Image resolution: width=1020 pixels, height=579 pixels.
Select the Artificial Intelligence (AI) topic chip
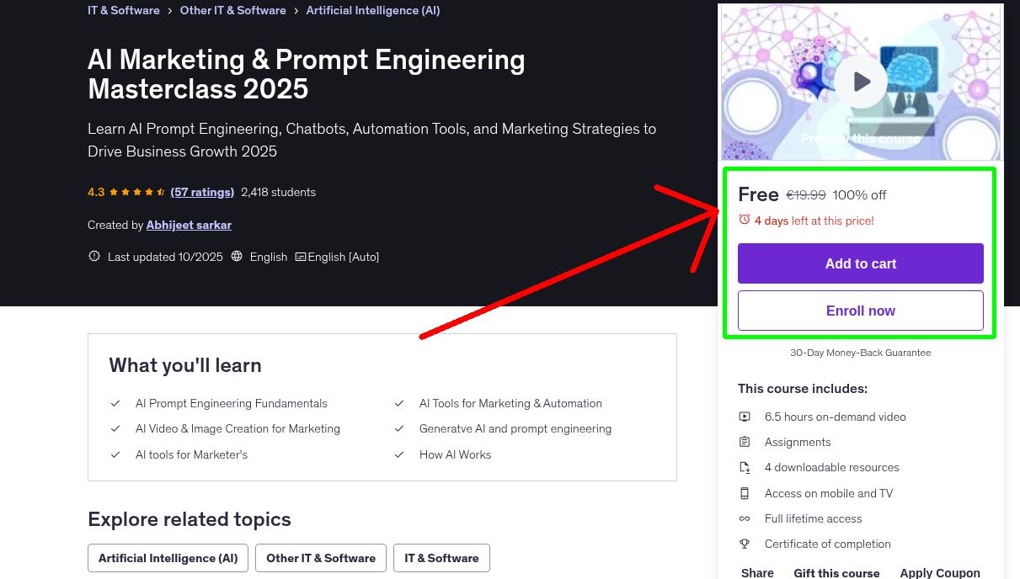click(168, 558)
